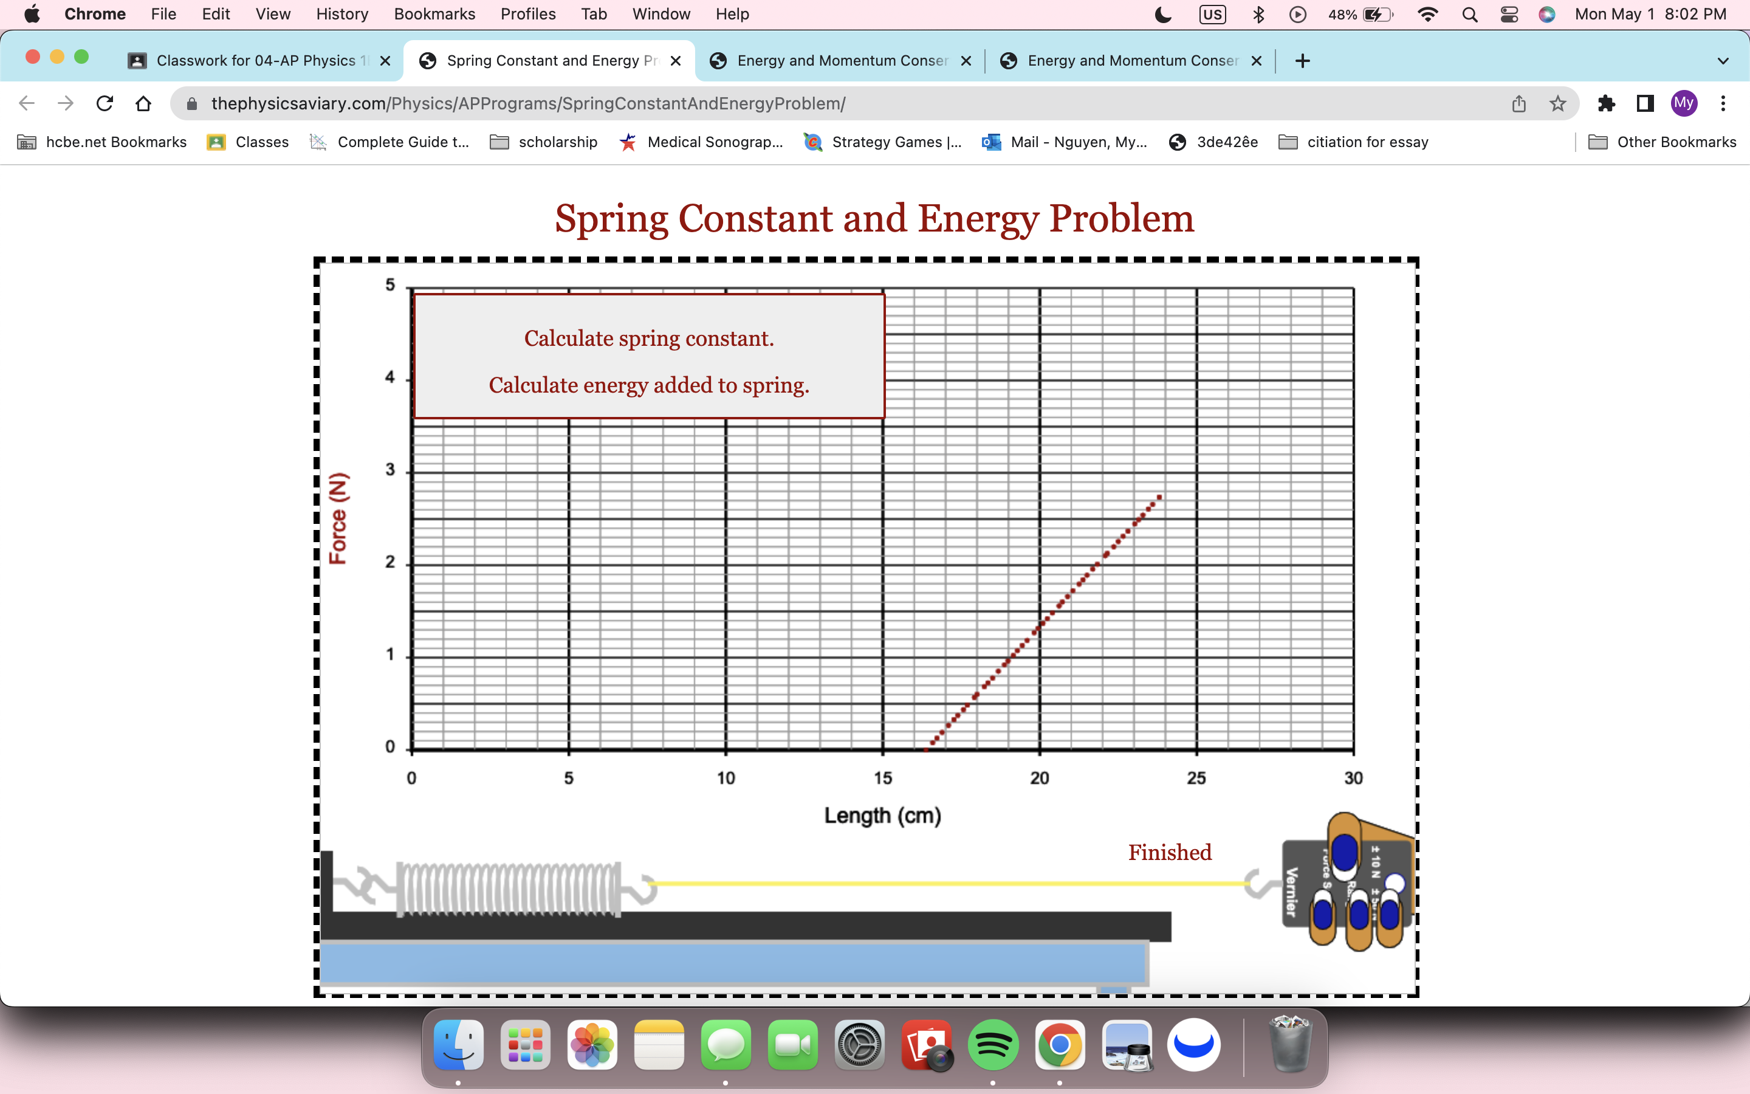This screenshot has height=1094, width=1750.
Task: Open macOS Control Center toggles
Action: click(x=1509, y=15)
